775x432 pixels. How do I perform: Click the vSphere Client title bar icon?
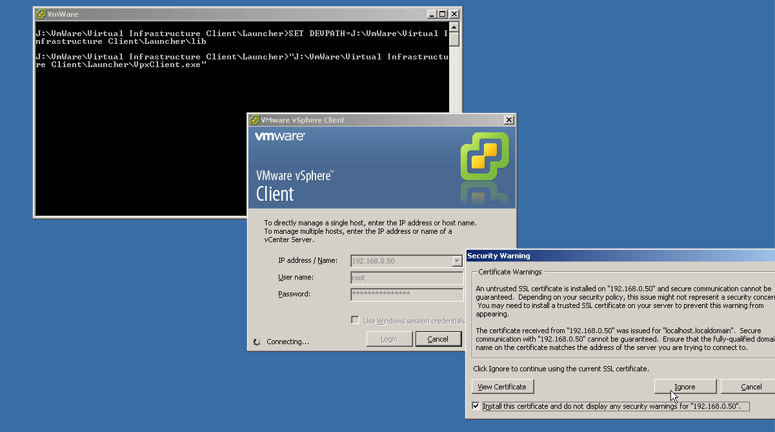(x=255, y=120)
